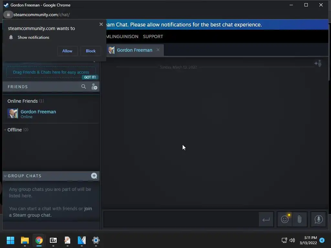Click Gordon Freeman's avatar in the friends list

pyautogui.click(x=13, y=113)
